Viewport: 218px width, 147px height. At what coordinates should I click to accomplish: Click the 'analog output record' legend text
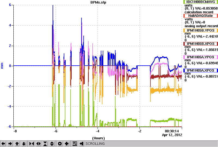[x=201, y=26]
